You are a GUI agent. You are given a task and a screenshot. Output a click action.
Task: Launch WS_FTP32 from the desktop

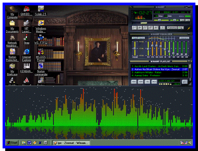click(41, 39)
